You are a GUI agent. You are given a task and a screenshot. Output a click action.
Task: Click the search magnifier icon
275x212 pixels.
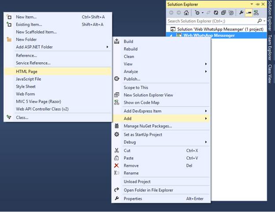pyautogui.click(x=260, y=21)
